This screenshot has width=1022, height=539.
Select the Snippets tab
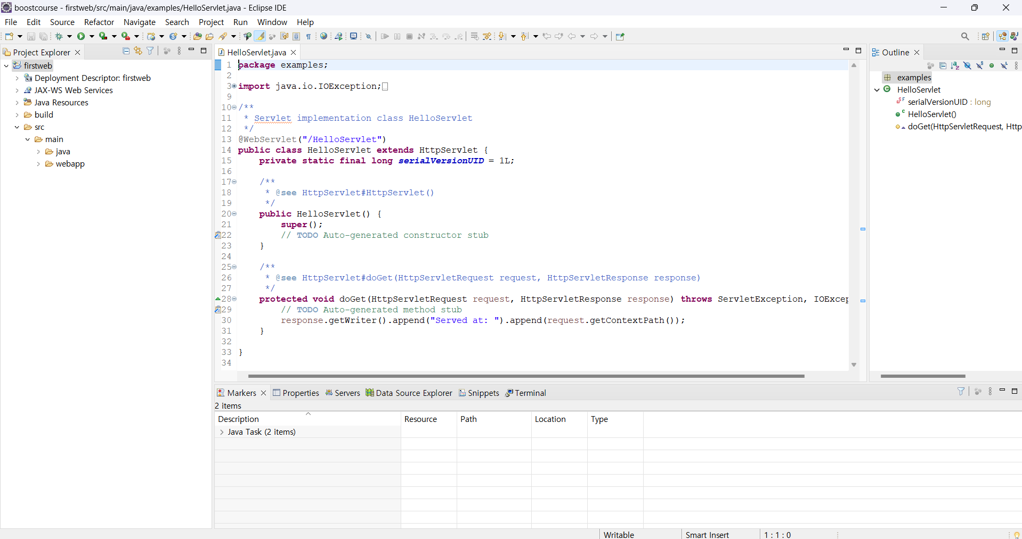[x=479, y=393]
